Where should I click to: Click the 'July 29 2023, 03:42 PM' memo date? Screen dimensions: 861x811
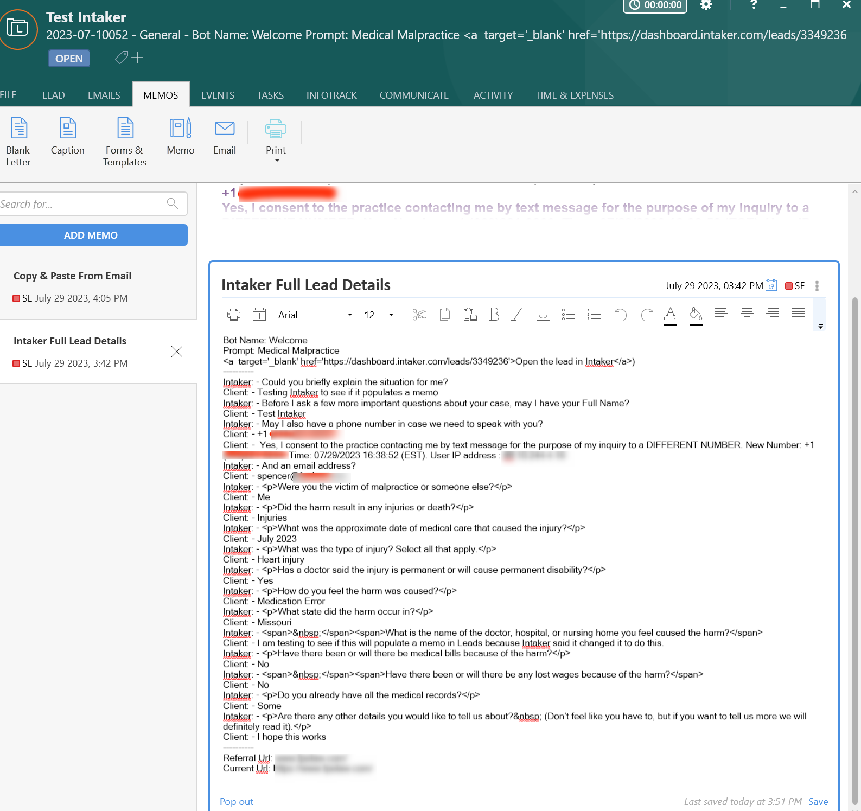714,286
